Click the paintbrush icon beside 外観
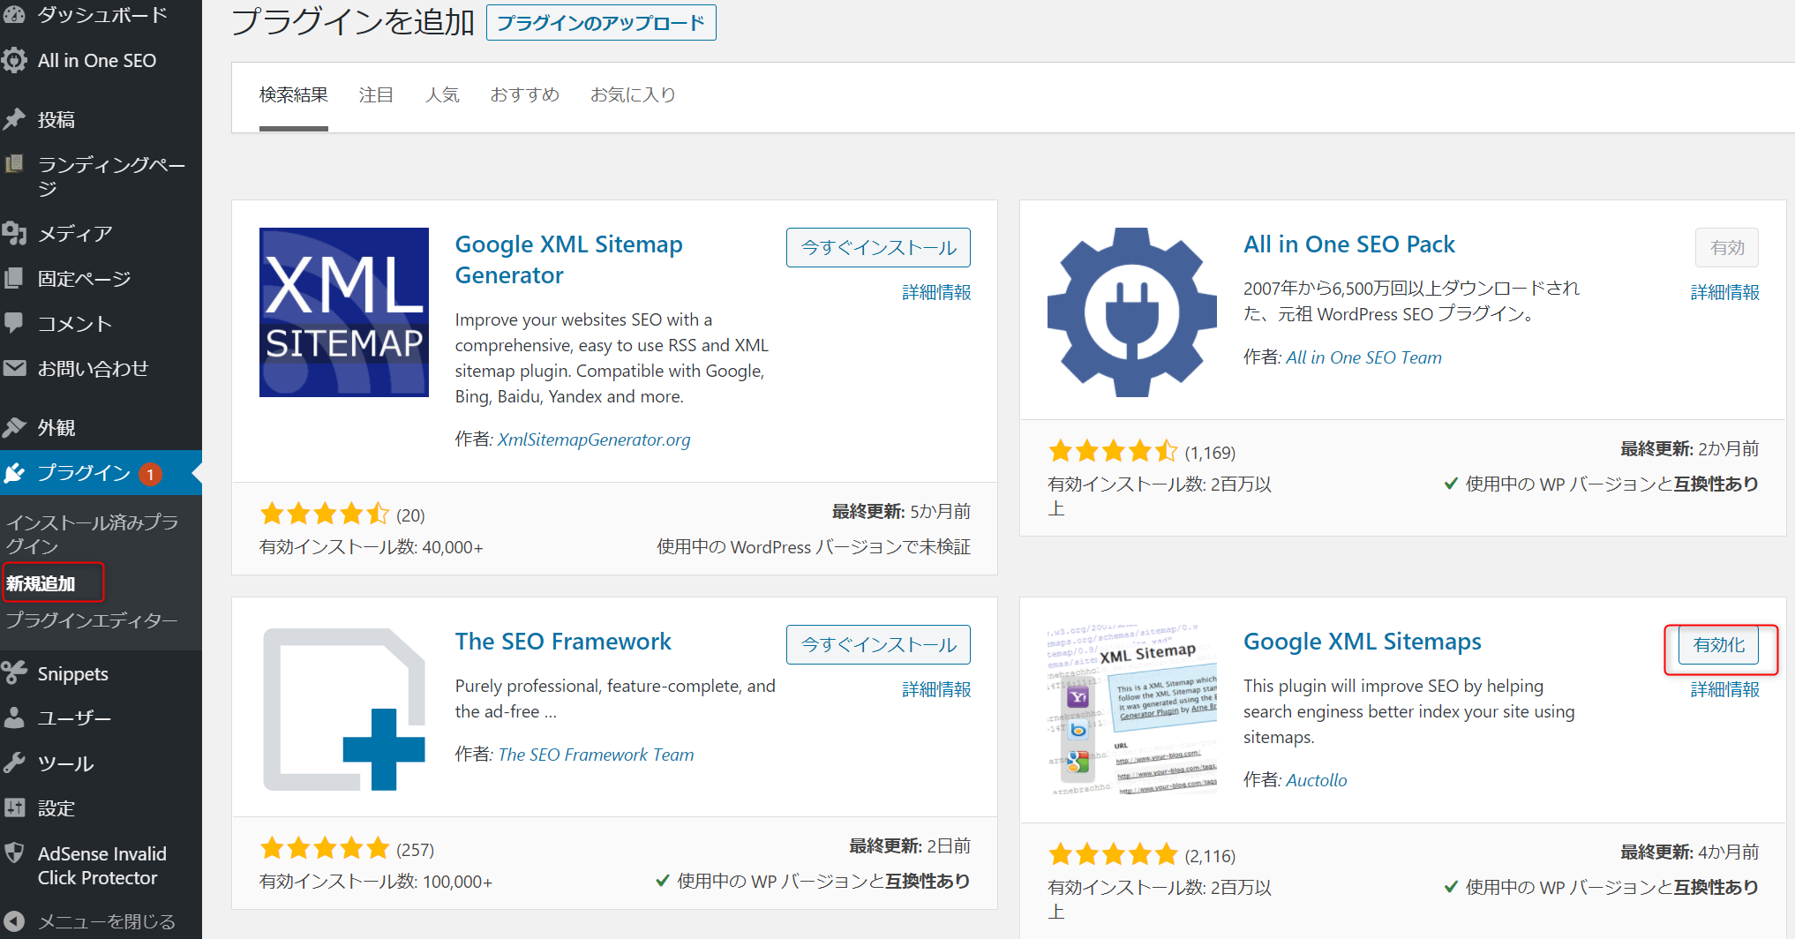The width and height of the screenshot is (1795, 939). (x=14, y=427)
